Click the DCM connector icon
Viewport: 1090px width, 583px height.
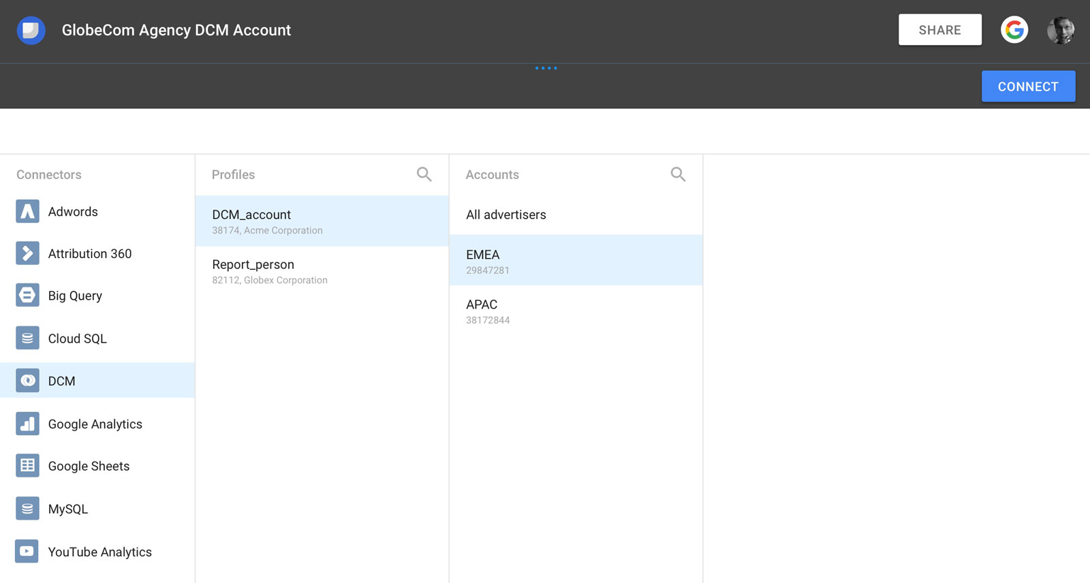coord(27,381)
